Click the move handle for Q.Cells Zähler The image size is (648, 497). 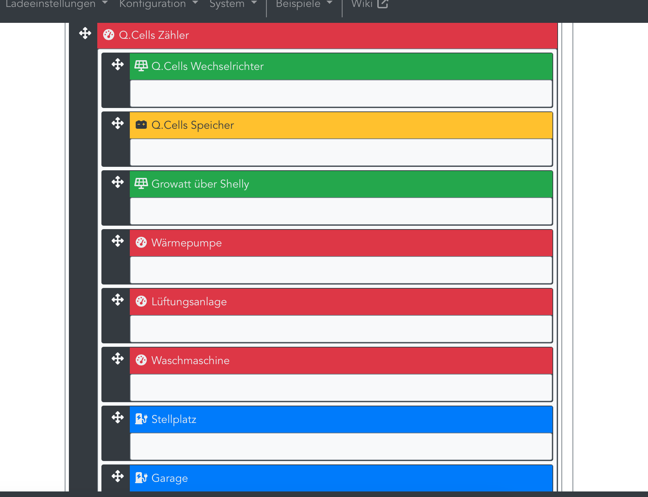(x=85, y=34)
